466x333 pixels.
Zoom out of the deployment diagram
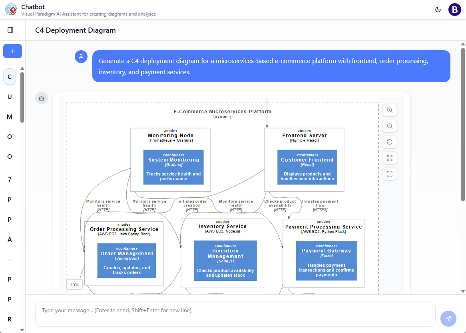click(x=389, y=126)
